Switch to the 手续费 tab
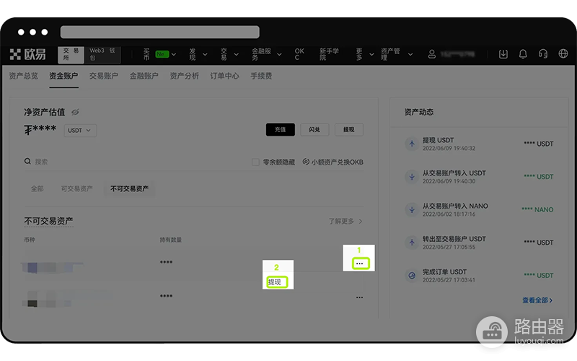Image resolution: width=577 pixels, height=361 pixels. coord(261,76)
